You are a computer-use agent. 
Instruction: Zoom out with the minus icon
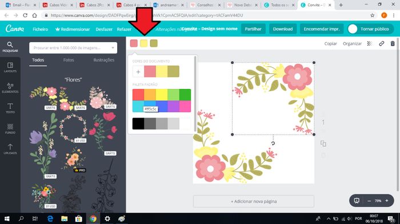pos(369,201)
